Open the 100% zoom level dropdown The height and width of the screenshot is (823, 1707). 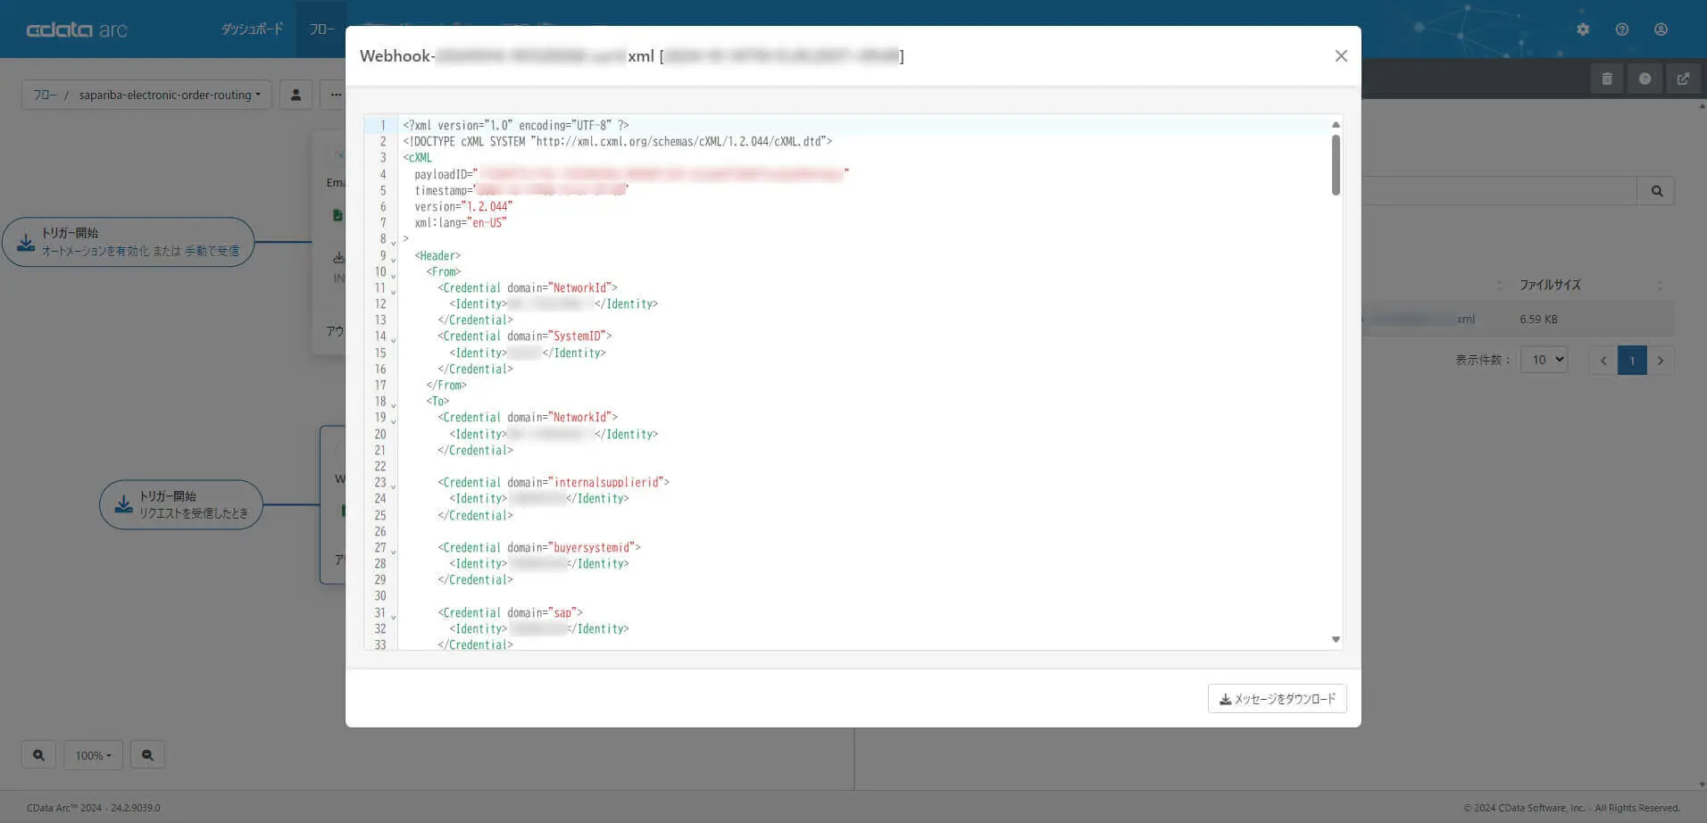93,755
